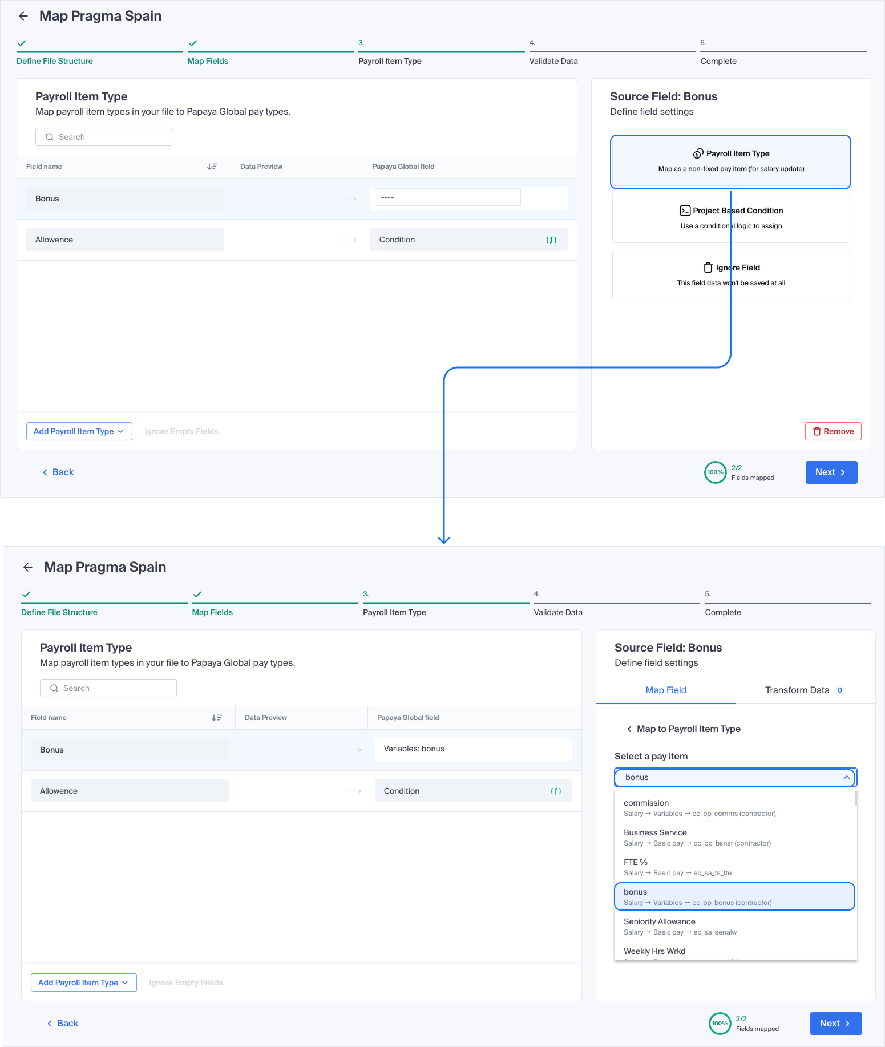
Task: Choose the commission pay item option
Action: tap(735, 808)
